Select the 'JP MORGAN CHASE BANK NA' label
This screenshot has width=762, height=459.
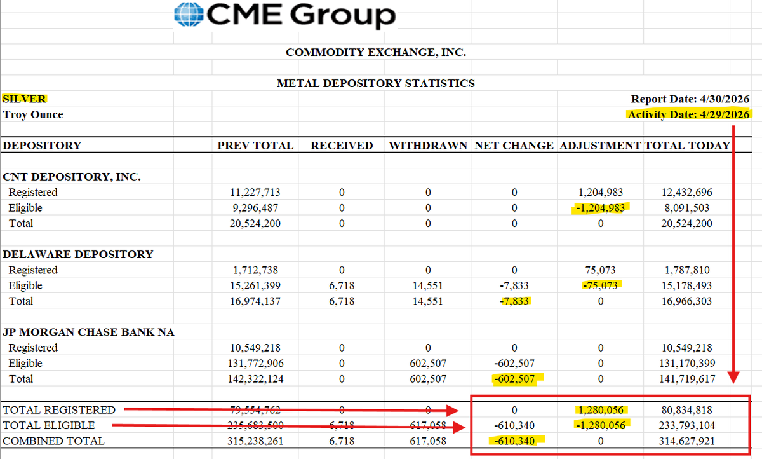point(88,332)
